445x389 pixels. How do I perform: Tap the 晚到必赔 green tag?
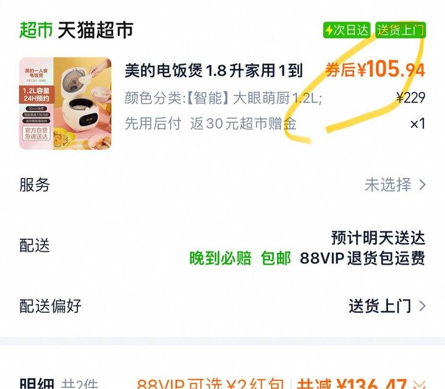[221, 258]
